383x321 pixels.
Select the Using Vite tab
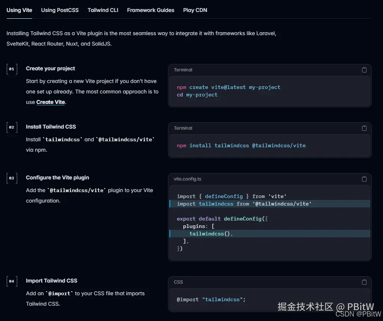coord(19,10)
